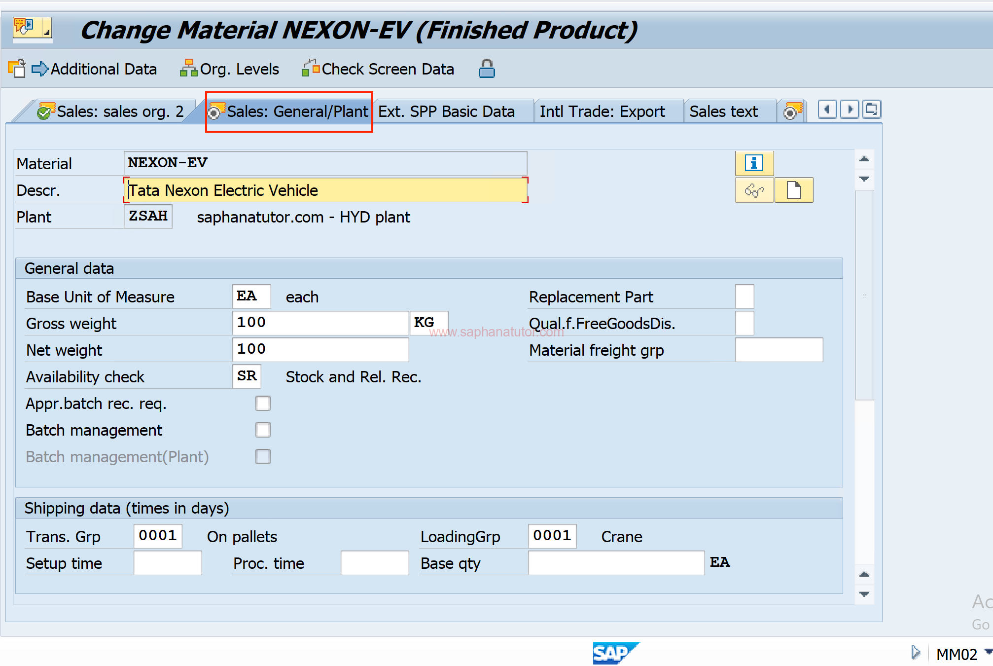The image size is (993, 666).
Task: Click the top scrollbar down arrow
Action: (x=864, y=179)
